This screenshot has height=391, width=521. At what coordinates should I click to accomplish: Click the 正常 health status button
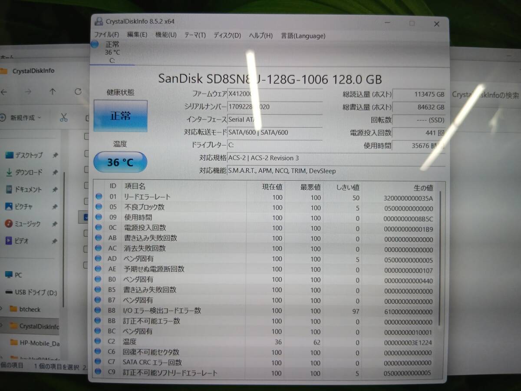pyautogui.click(x=120, y=116)
